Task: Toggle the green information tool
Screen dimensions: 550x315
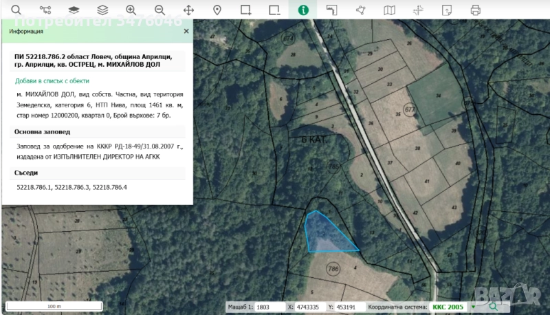Action: (x=302, y=10)
